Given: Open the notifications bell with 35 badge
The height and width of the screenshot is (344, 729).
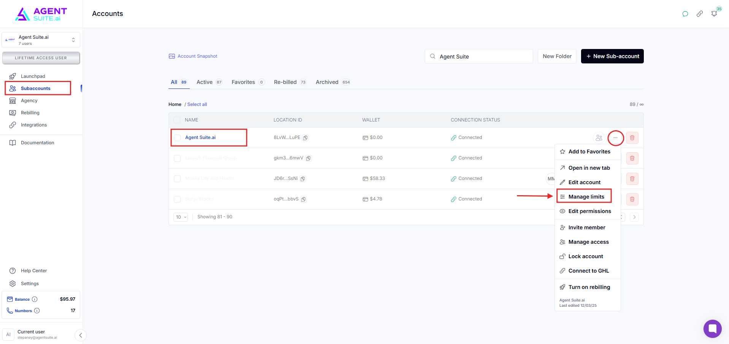Looking at the screenshot, I should pyautogui.click(x=714, y=14).
